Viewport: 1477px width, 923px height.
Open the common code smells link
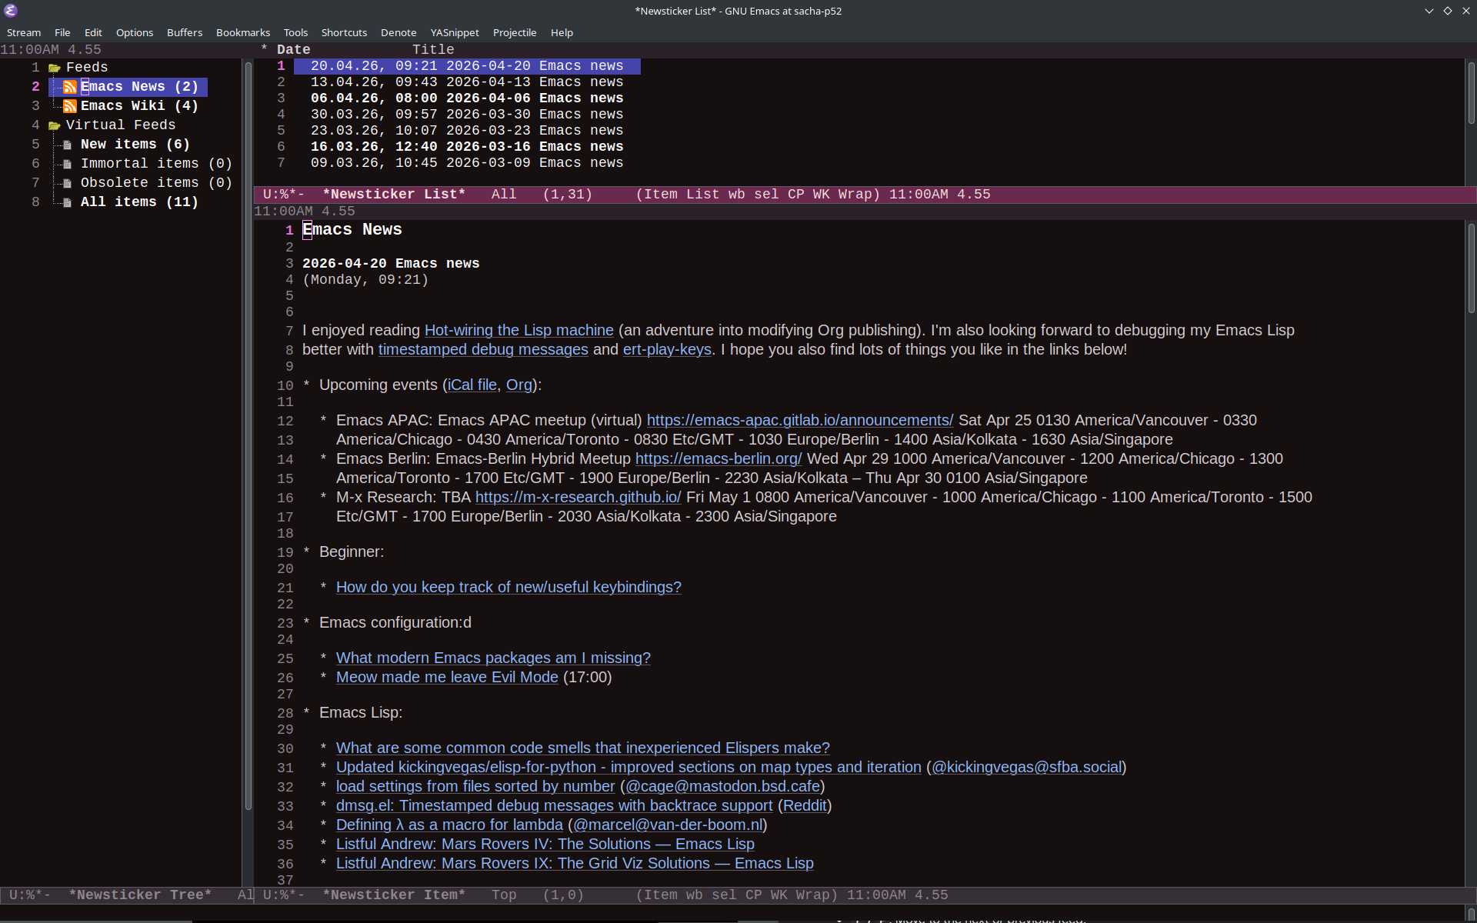pos(583,748)
